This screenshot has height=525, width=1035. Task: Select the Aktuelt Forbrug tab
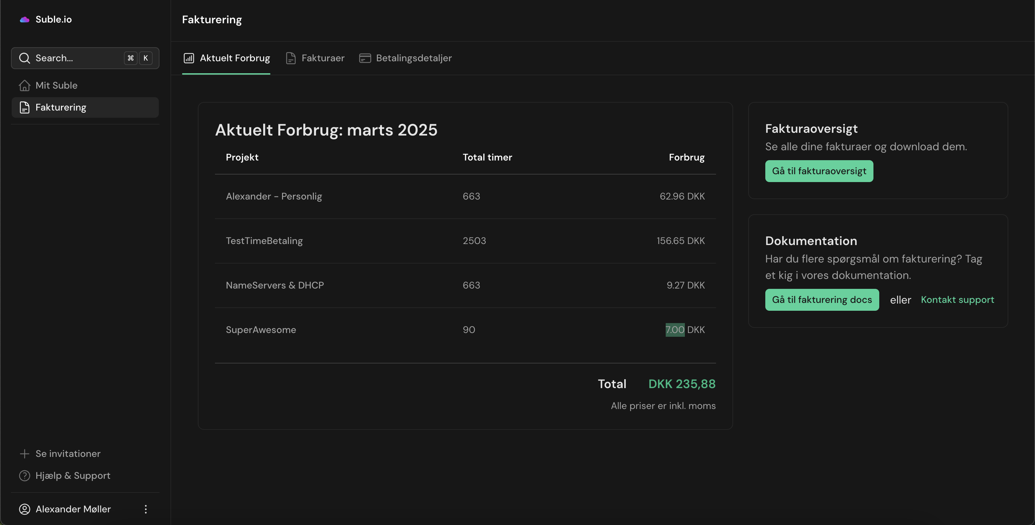(227, 58)
